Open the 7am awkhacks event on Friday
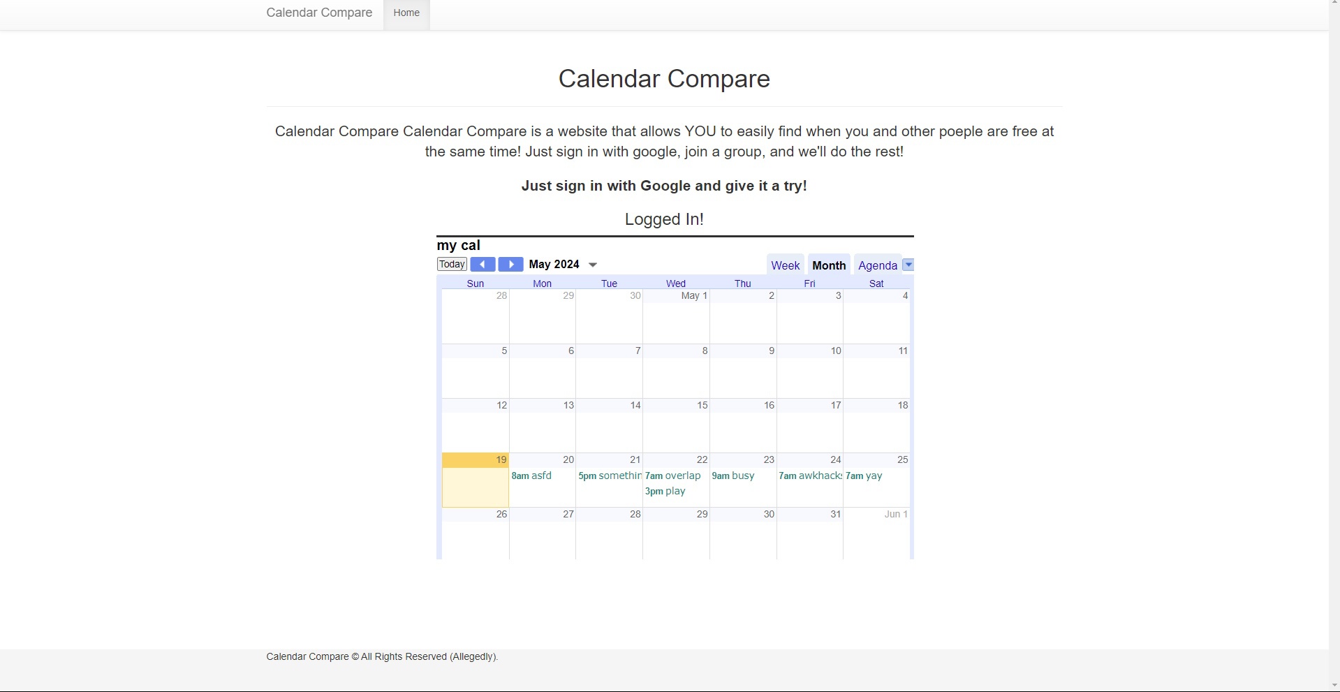The width and height of the screenshot is (1340, 692). coord(810,476)
